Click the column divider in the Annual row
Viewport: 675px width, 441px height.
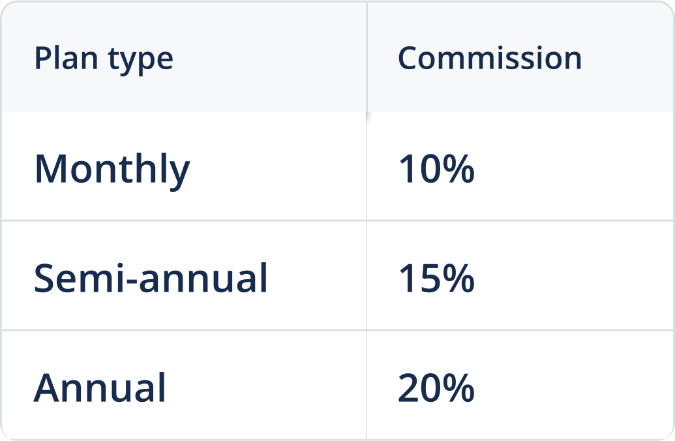(x=367, y=385)
